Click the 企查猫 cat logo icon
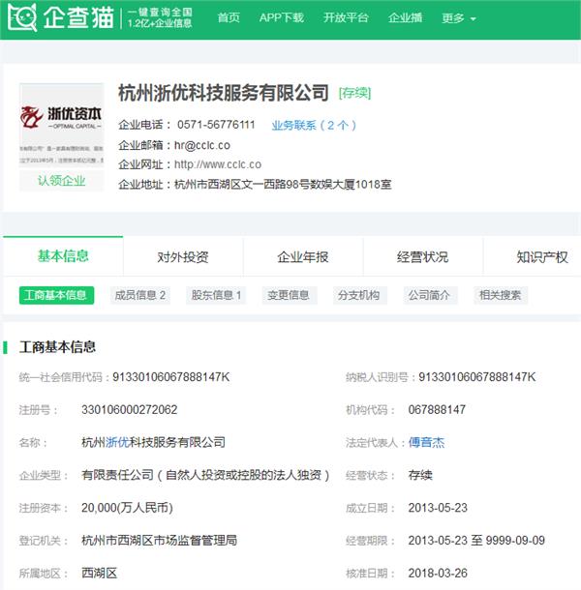This screenshot has width=581, height=590. click(x=22, y=17)
